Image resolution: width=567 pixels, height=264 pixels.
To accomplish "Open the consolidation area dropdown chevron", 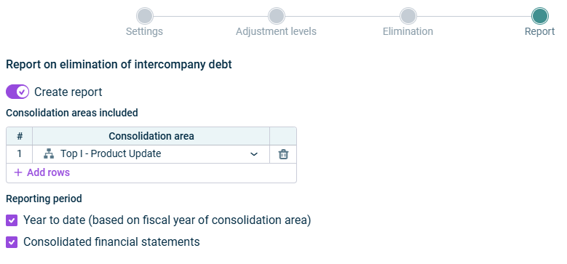I will pos(254,154).
